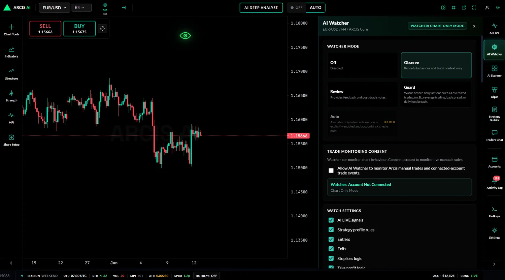Open the EUR/USD symbol dropdown

[x=55, y=7]
